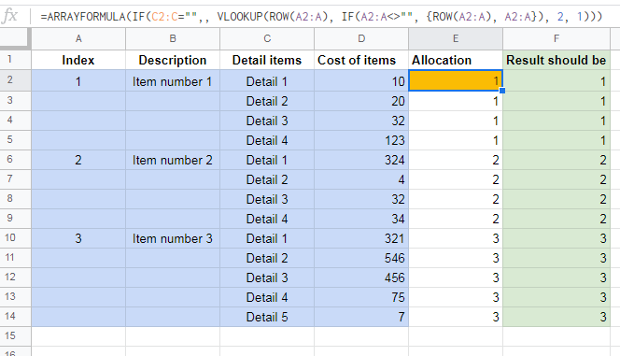Select cost cell with value 7
Image resolution: width=620 pixels, height=356 pixels.
point(361,317)
